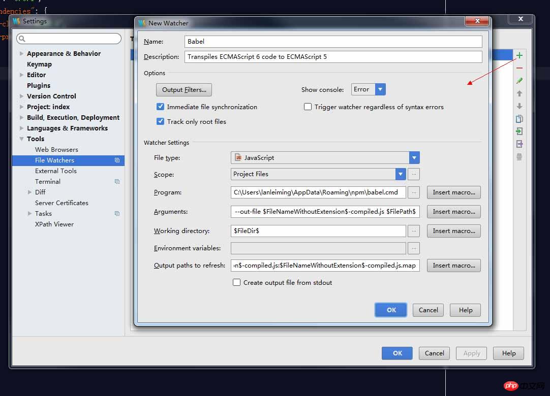Image resolution: width=550 pixels, height=396 pixels.
Task: Expand Build, Execution, Deployment node
Action: [x=22, y=117]
